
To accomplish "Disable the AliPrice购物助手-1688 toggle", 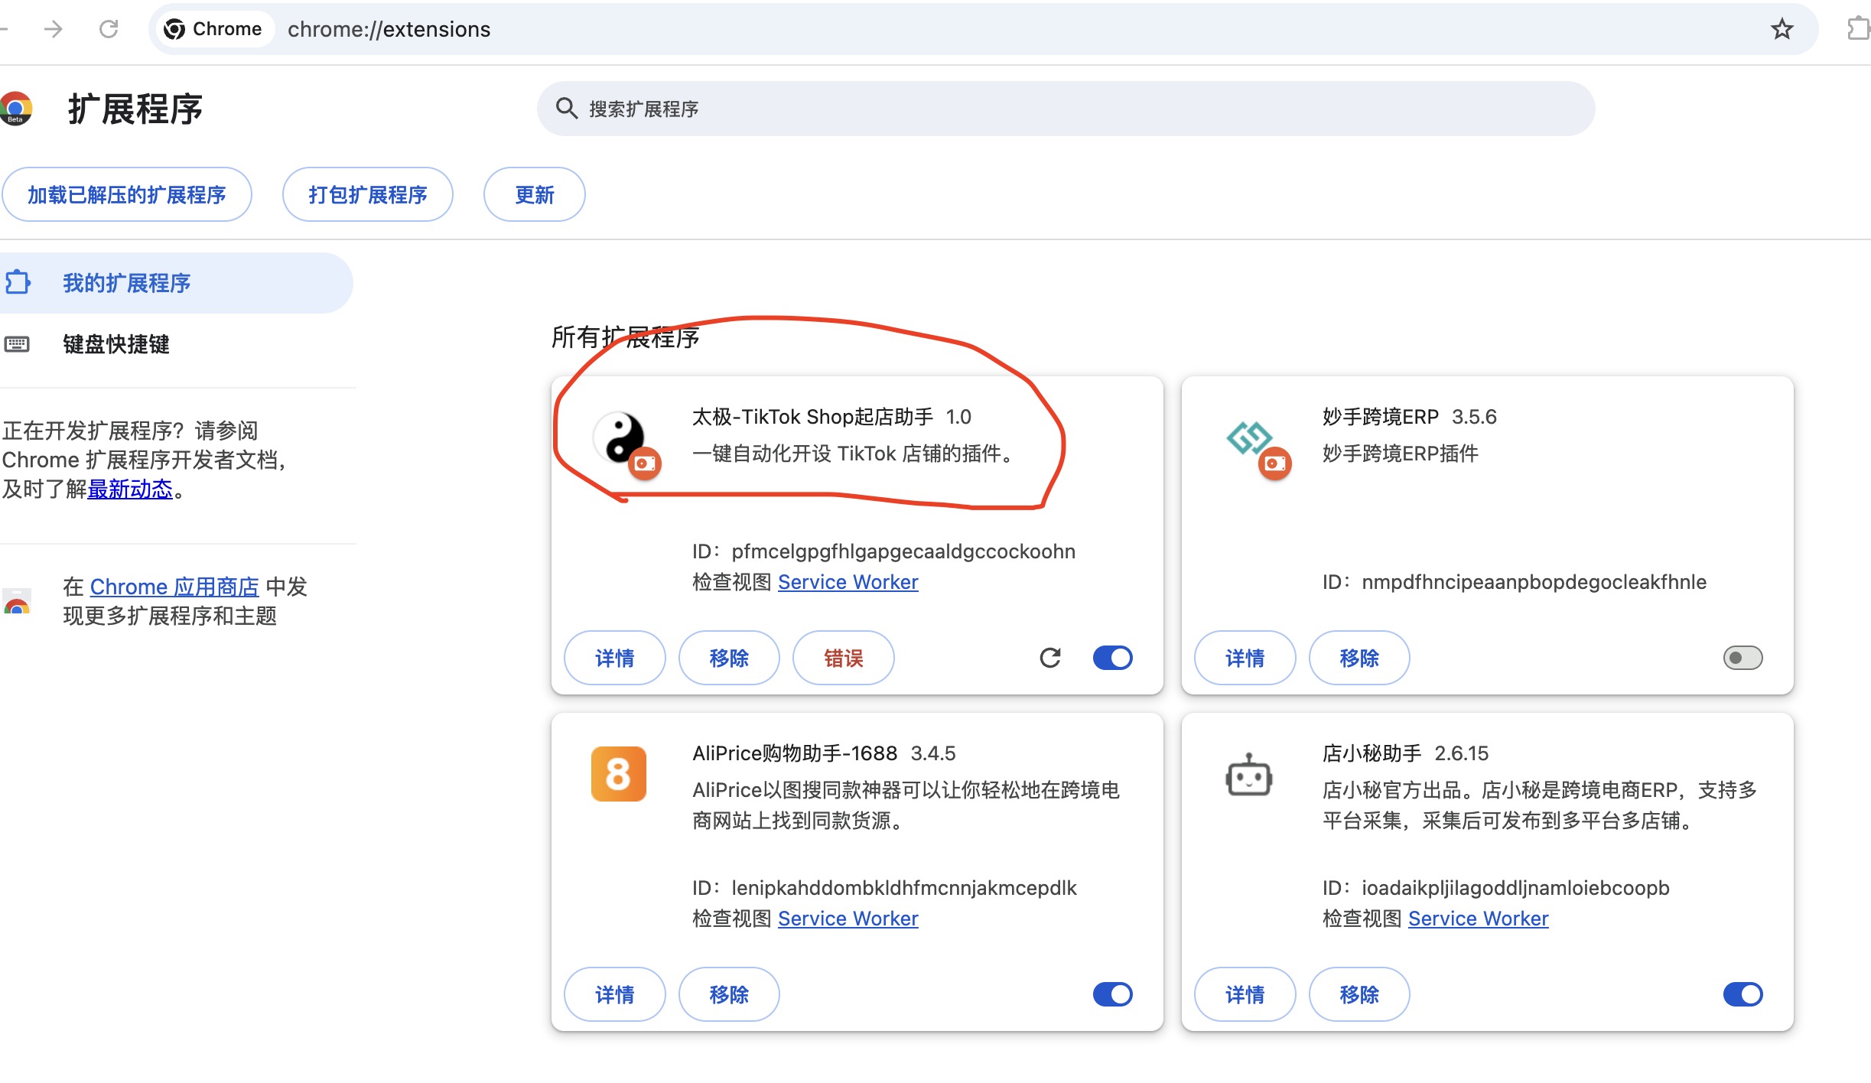I will pos(1113,994).
